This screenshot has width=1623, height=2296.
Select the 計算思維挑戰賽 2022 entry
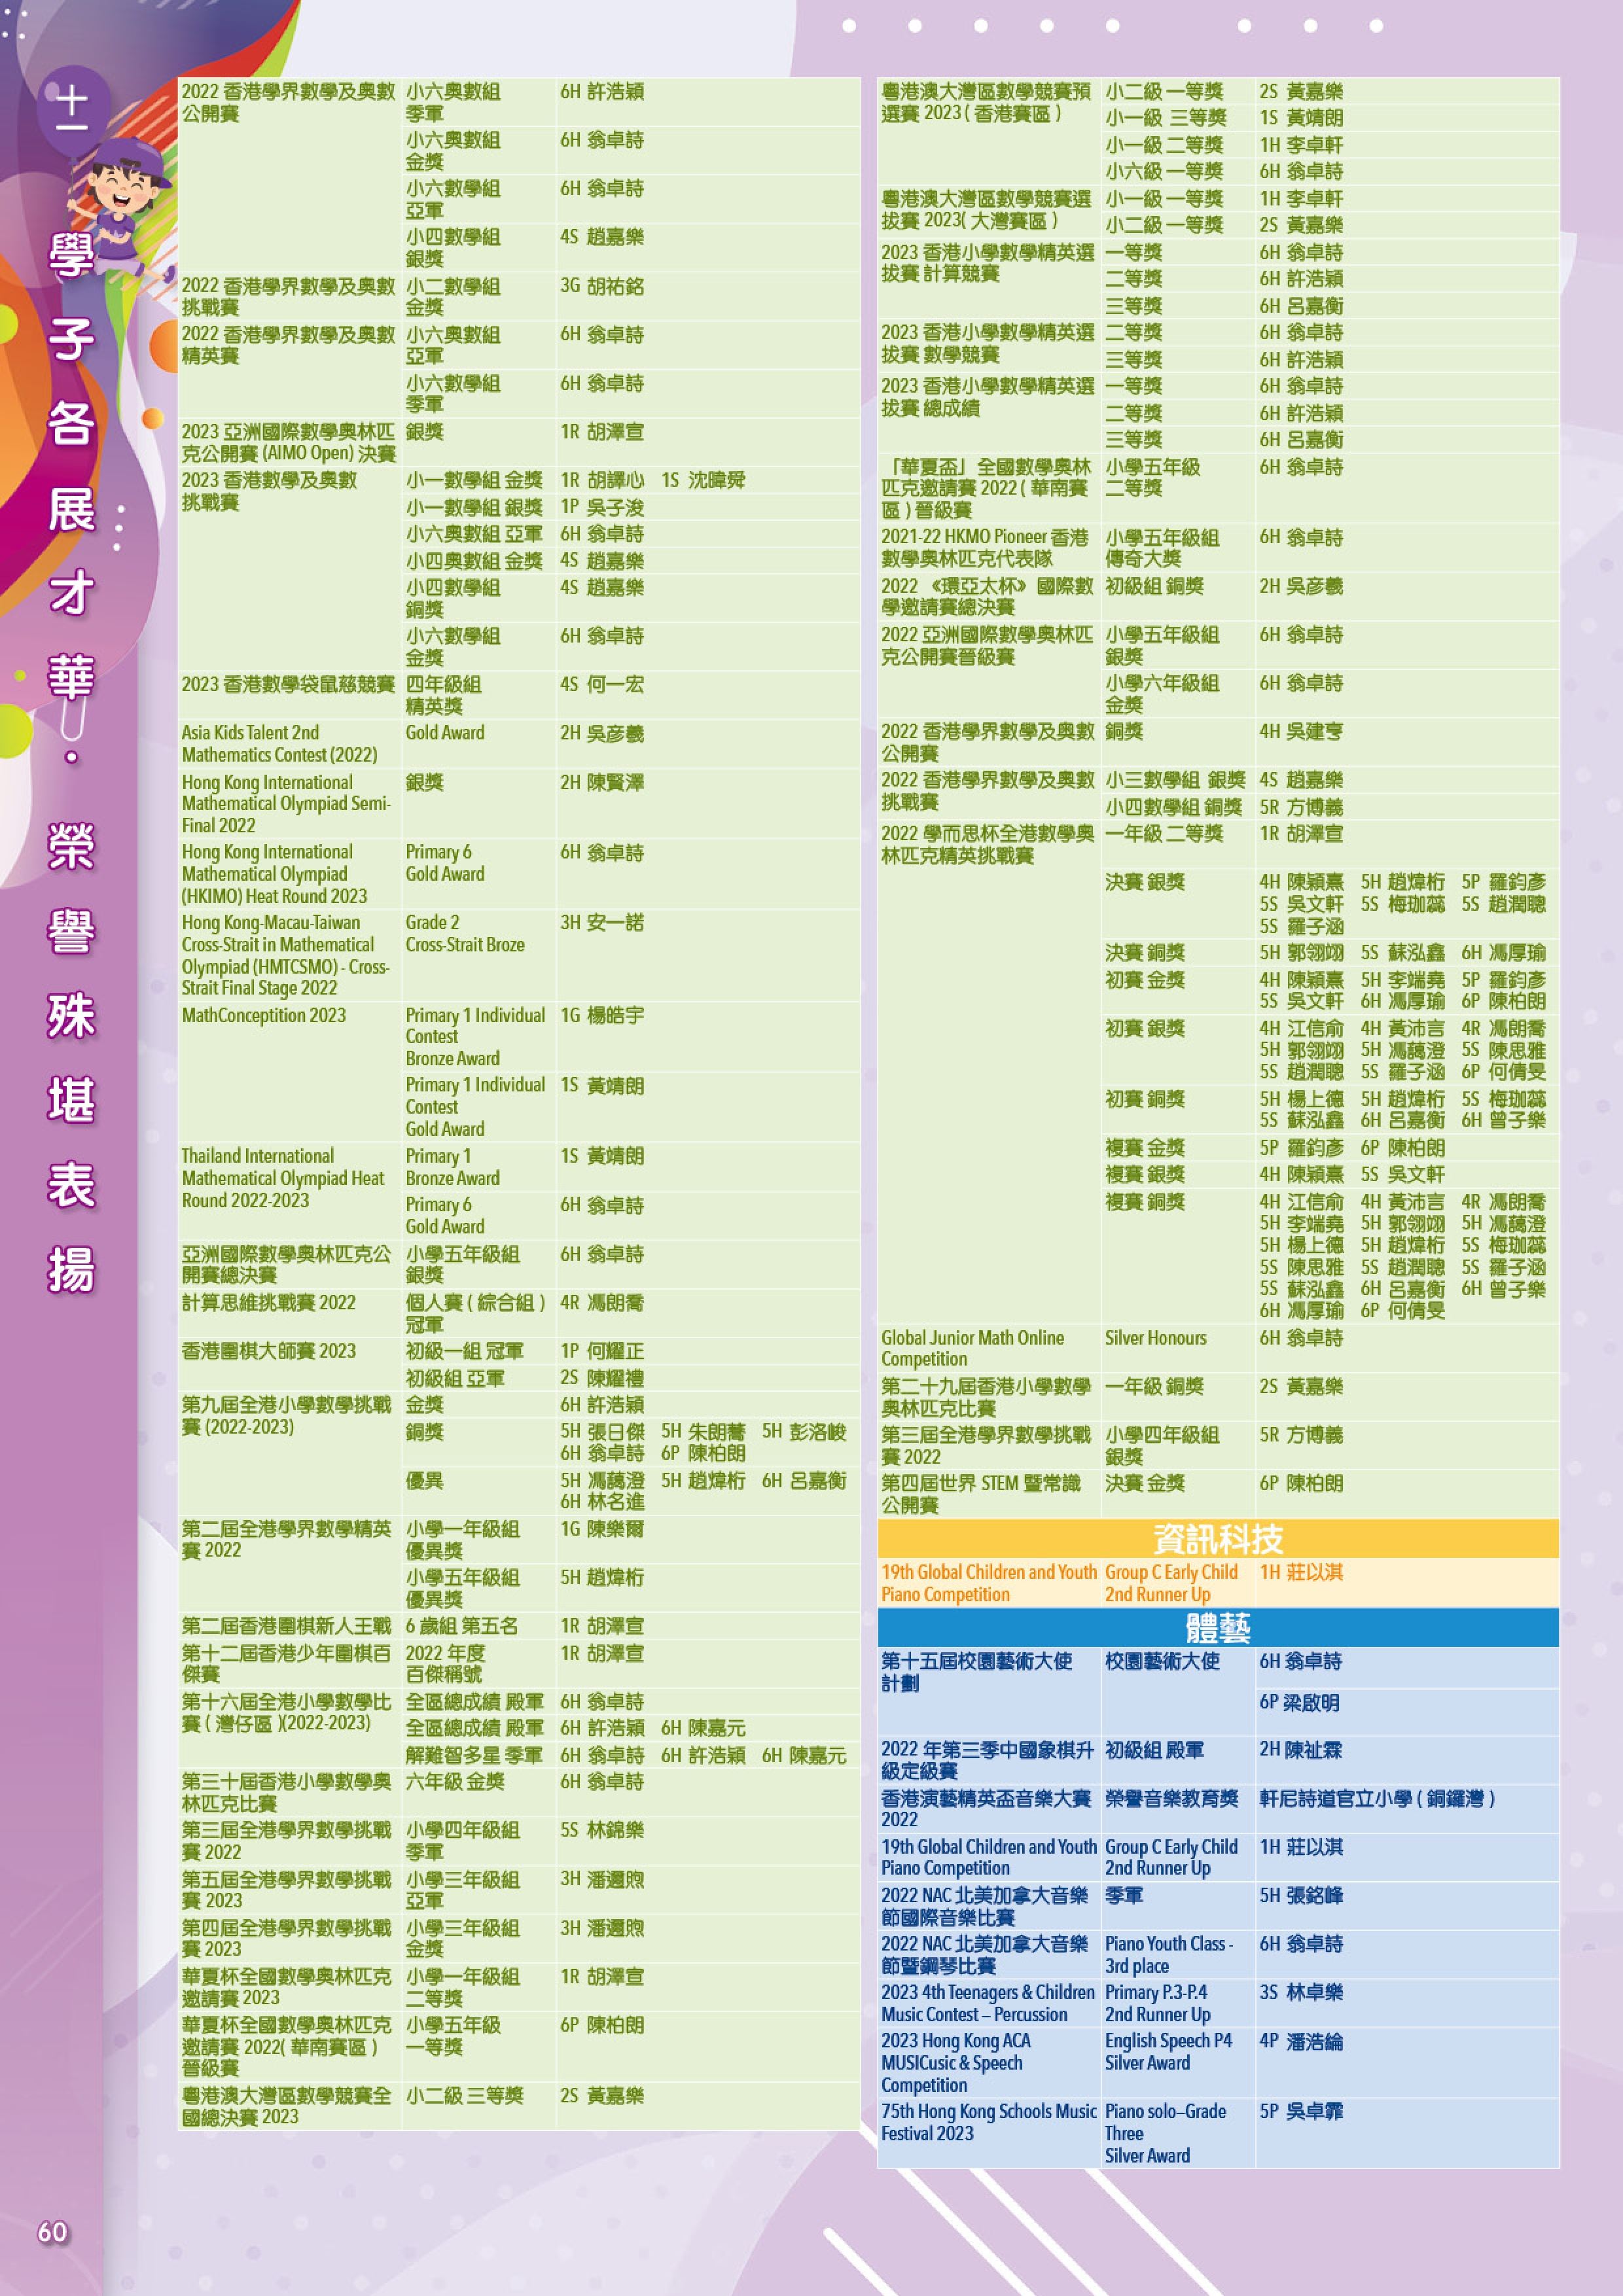[268, 1303]
